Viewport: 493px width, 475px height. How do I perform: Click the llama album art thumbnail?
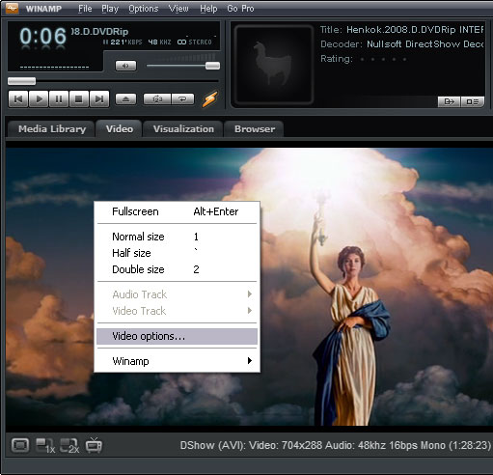pyautogui.click(x=274, y=65)
